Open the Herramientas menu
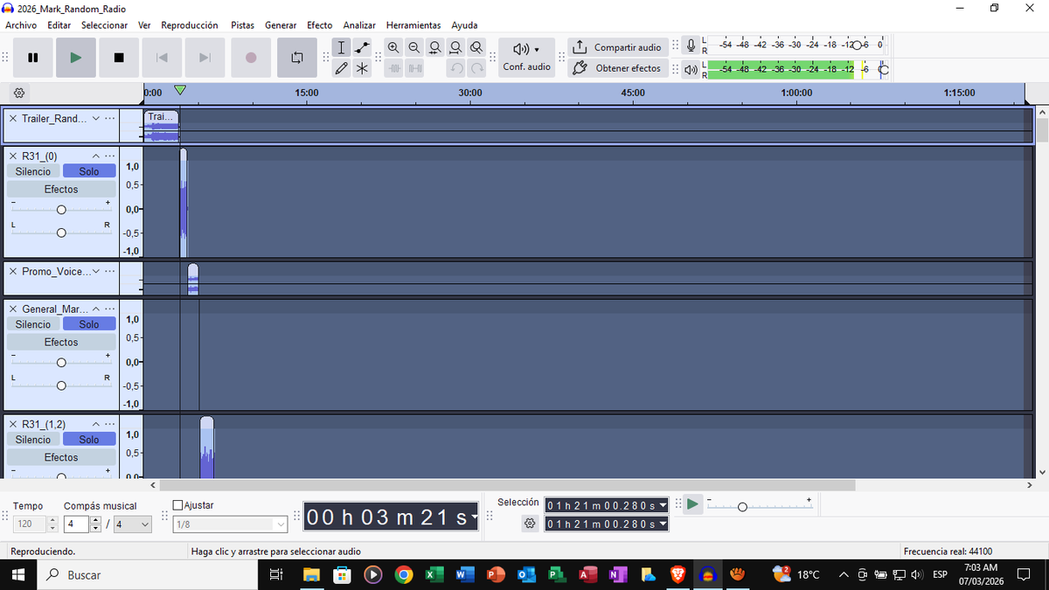Viewport: 1049px width, 590px height. coord(413,25)
